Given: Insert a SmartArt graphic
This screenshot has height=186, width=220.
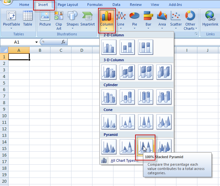Looking at the screenshot, I should (88, 19).
